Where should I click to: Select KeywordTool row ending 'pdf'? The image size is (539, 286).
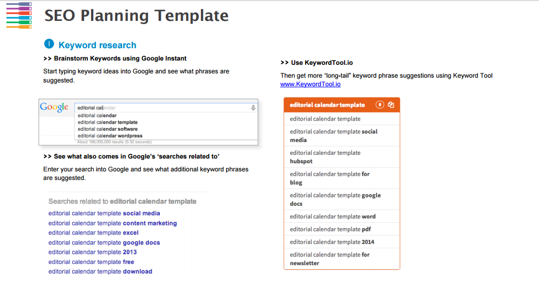342,229
